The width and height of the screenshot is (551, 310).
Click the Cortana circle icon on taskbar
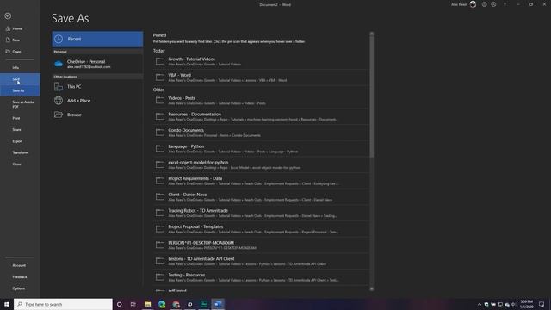119,304
